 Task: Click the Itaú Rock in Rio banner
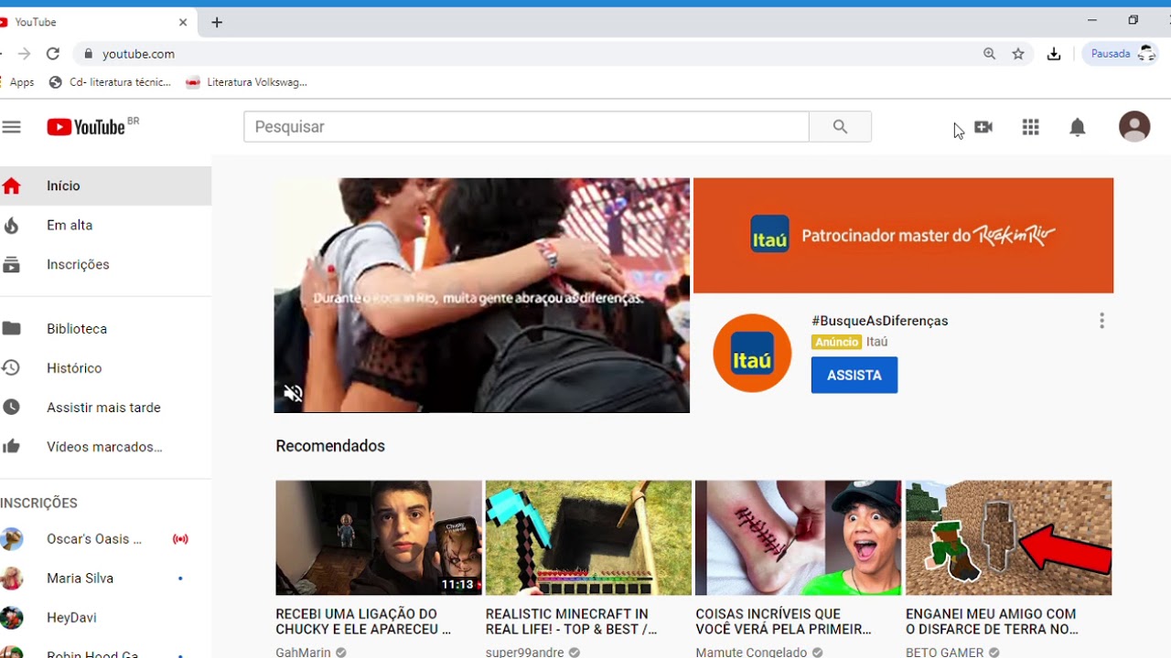[903, 236]
